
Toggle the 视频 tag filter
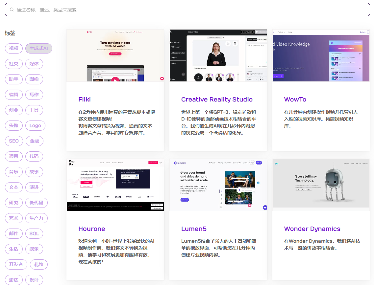(14, 49)
